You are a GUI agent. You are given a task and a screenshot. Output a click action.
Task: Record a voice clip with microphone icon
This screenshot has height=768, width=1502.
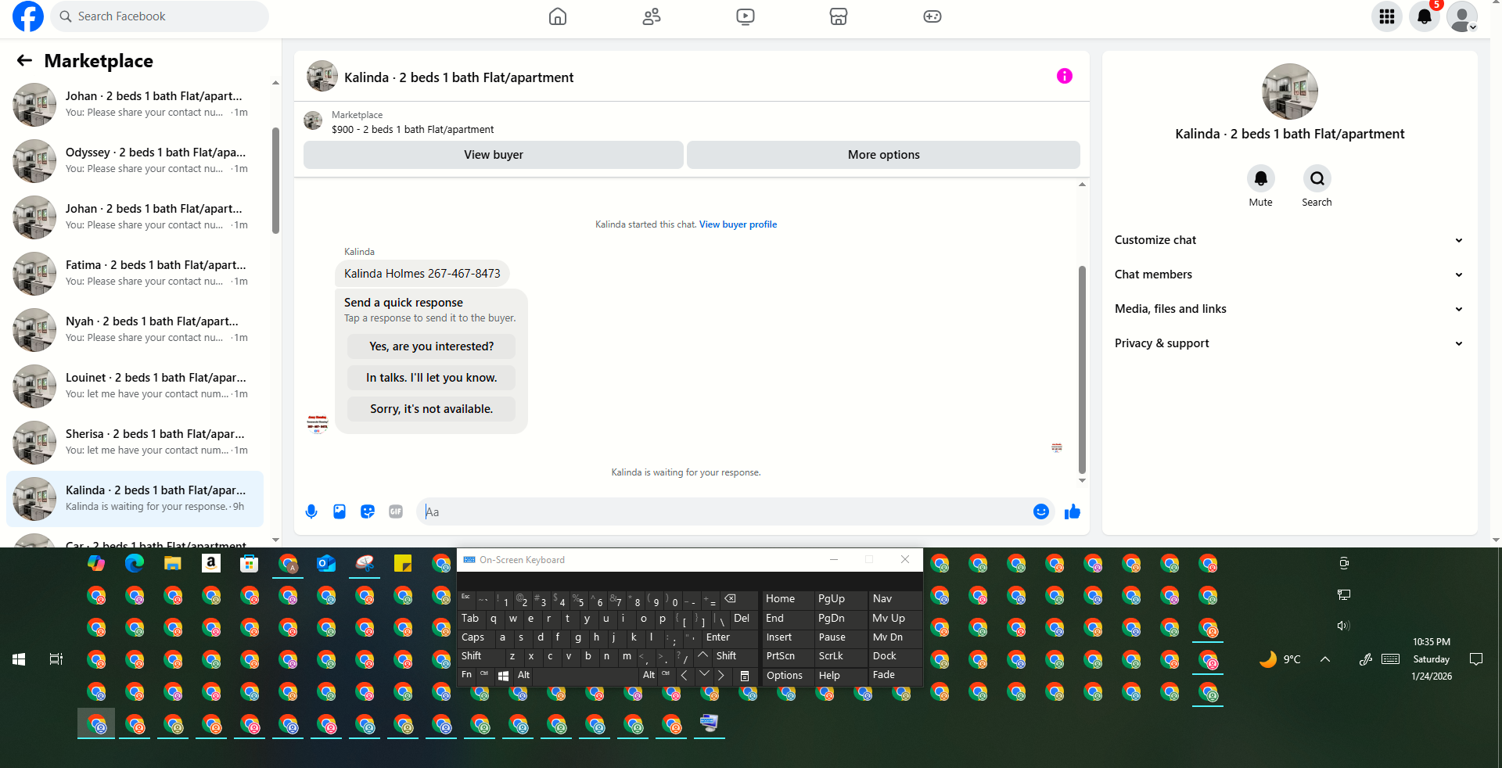pos(311,511)
